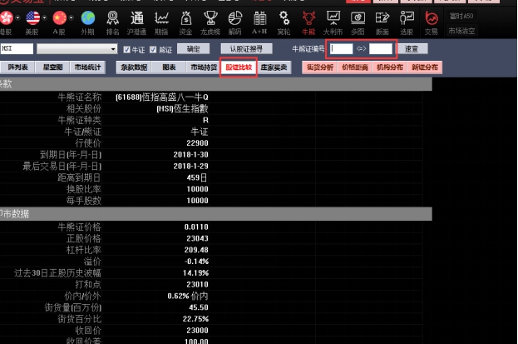Open the 龙虎榜 trophy icon

coord(211,17)
